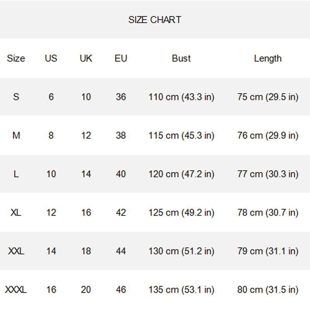
Task: Click the SIZE CHART title
Action: (155, 20)
